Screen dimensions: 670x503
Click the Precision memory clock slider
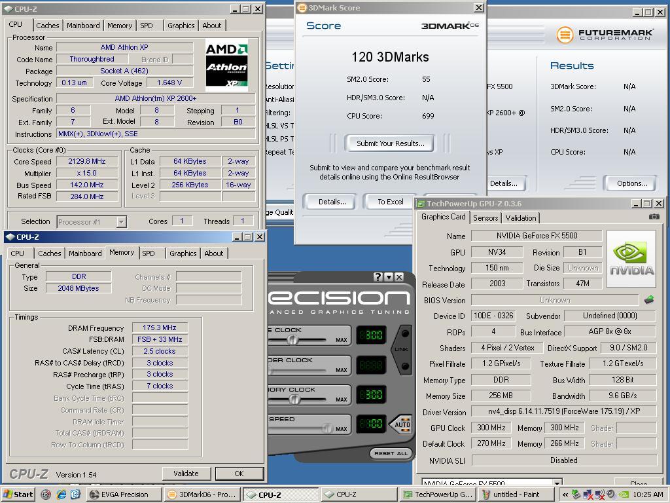(x=294, y=400)
